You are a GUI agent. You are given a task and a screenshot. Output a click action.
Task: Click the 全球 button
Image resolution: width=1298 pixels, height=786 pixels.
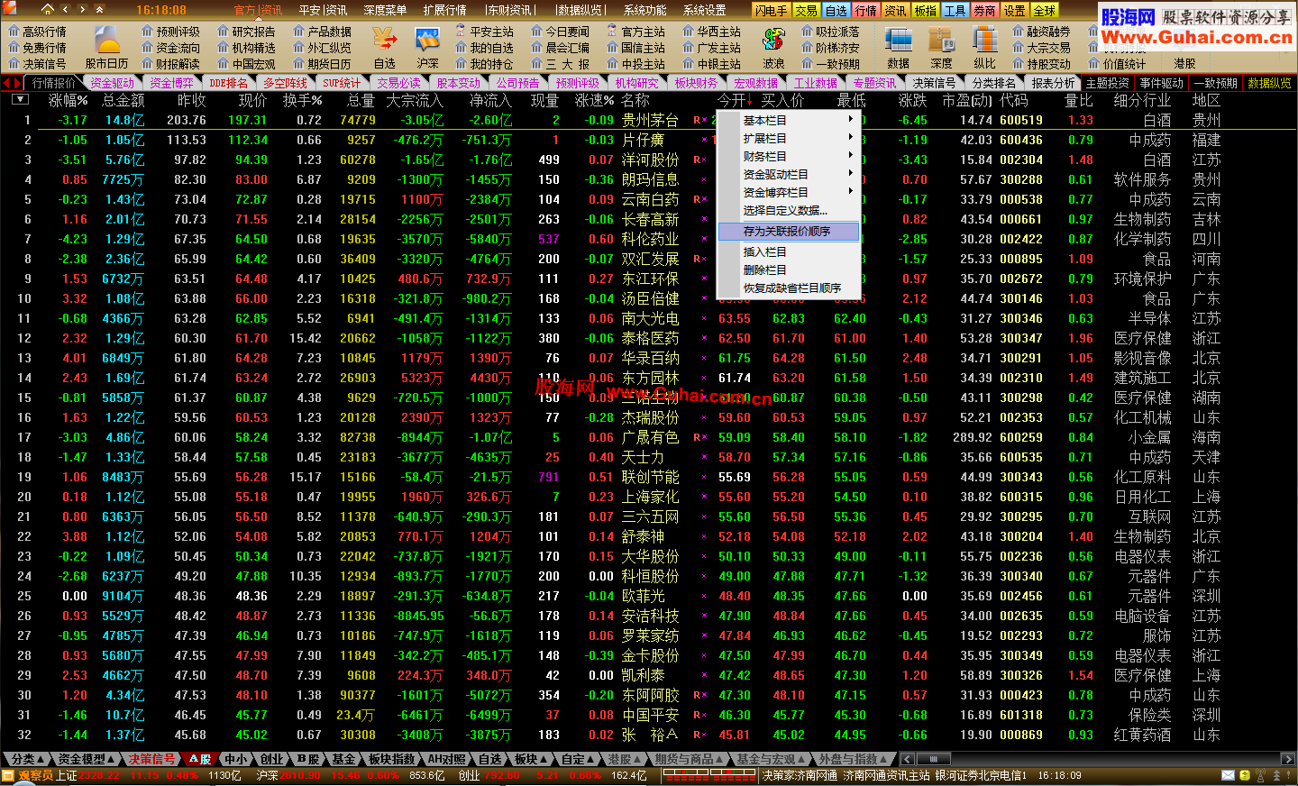[x=1045, y=11]
